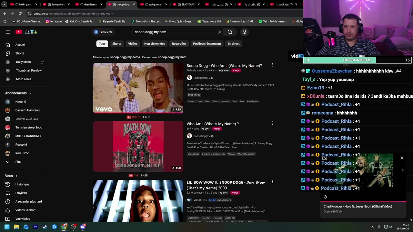This screenshot has height=232, width=413.
Task: Click the Sous-titres badge
Action: point(194,95)
